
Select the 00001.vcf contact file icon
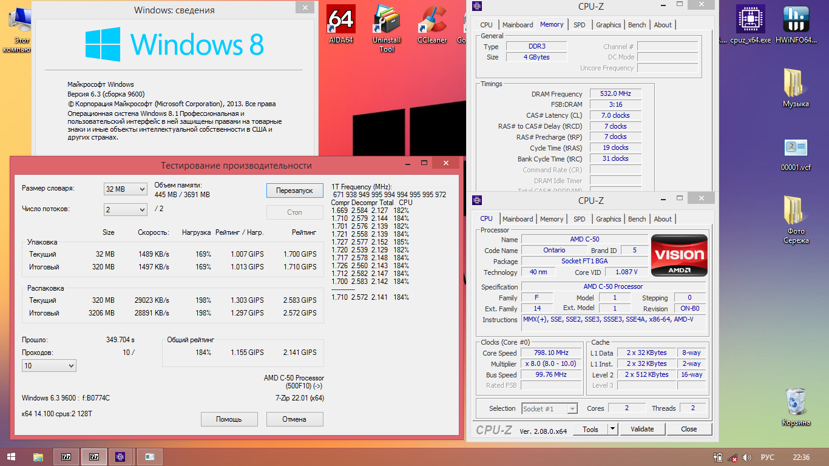pos(796,155)
